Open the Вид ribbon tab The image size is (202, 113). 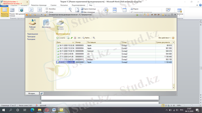click(91, 5)
